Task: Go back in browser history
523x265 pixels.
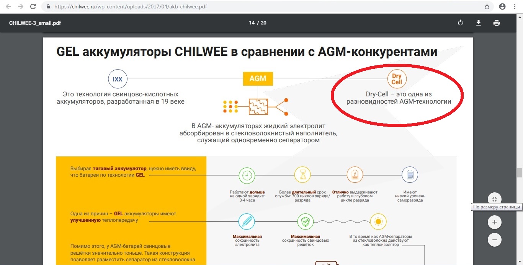Action: pyautogui.click(x=8, y=7)
